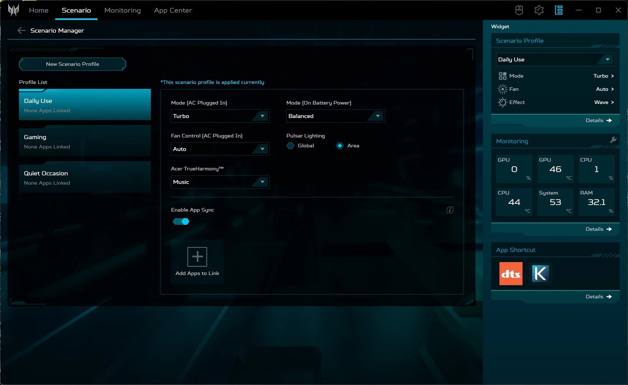Click CPU usage 1 percent tile
Screen dimensions: 628x385
[596, 169]
